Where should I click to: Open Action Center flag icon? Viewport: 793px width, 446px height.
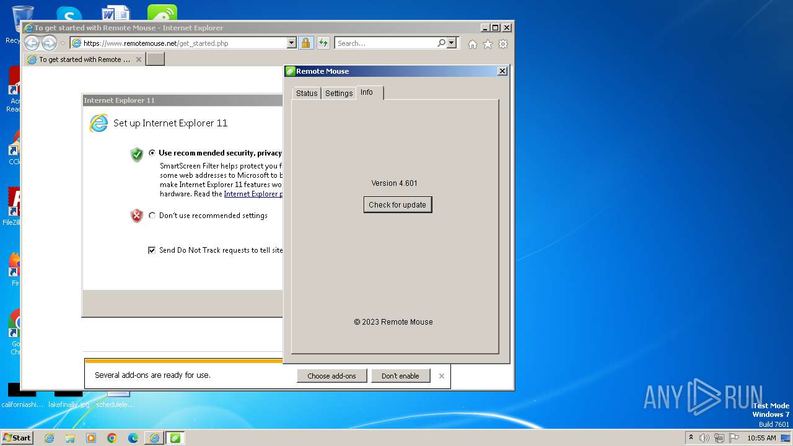coord(734,438)
